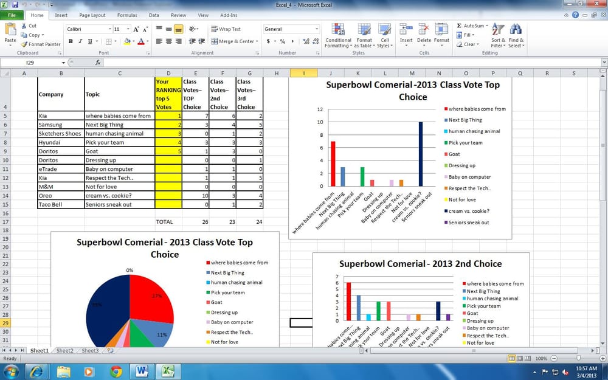The width and height of the screenshot is (608, 380).
Task: Click Increase Indent icon
Action: point(202,41)
